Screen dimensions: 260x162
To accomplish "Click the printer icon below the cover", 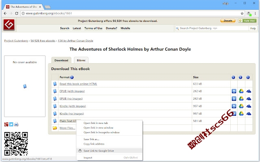I will pyautogui.click(x=16, y=124).
